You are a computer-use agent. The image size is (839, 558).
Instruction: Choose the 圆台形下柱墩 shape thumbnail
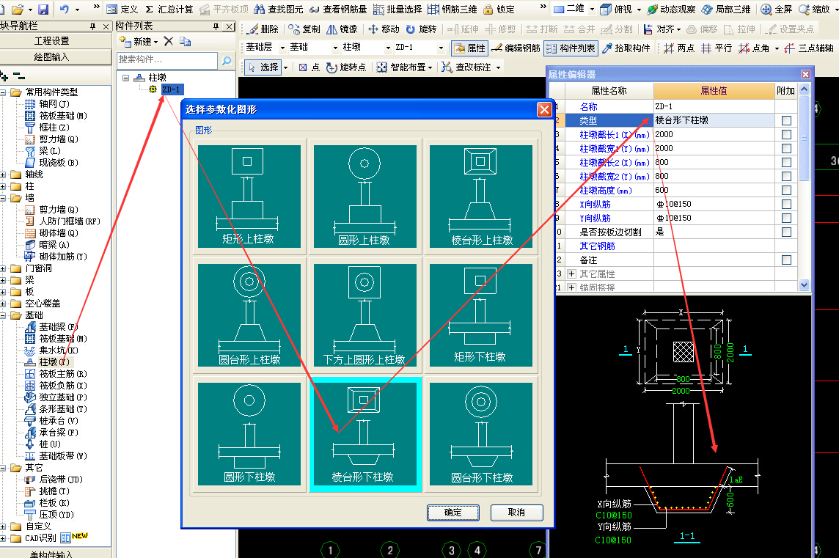(x=481, y=434)
